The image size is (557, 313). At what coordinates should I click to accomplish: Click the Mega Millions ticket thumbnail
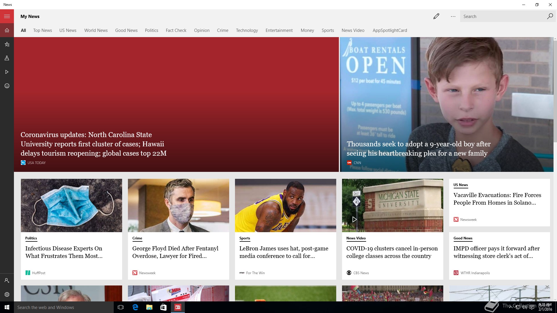tap(178, 293)
